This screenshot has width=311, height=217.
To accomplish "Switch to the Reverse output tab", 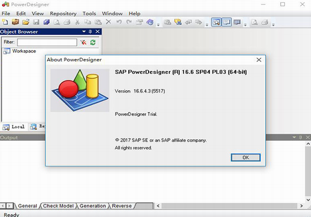I will pyautogui.click(x=122, y=206).
